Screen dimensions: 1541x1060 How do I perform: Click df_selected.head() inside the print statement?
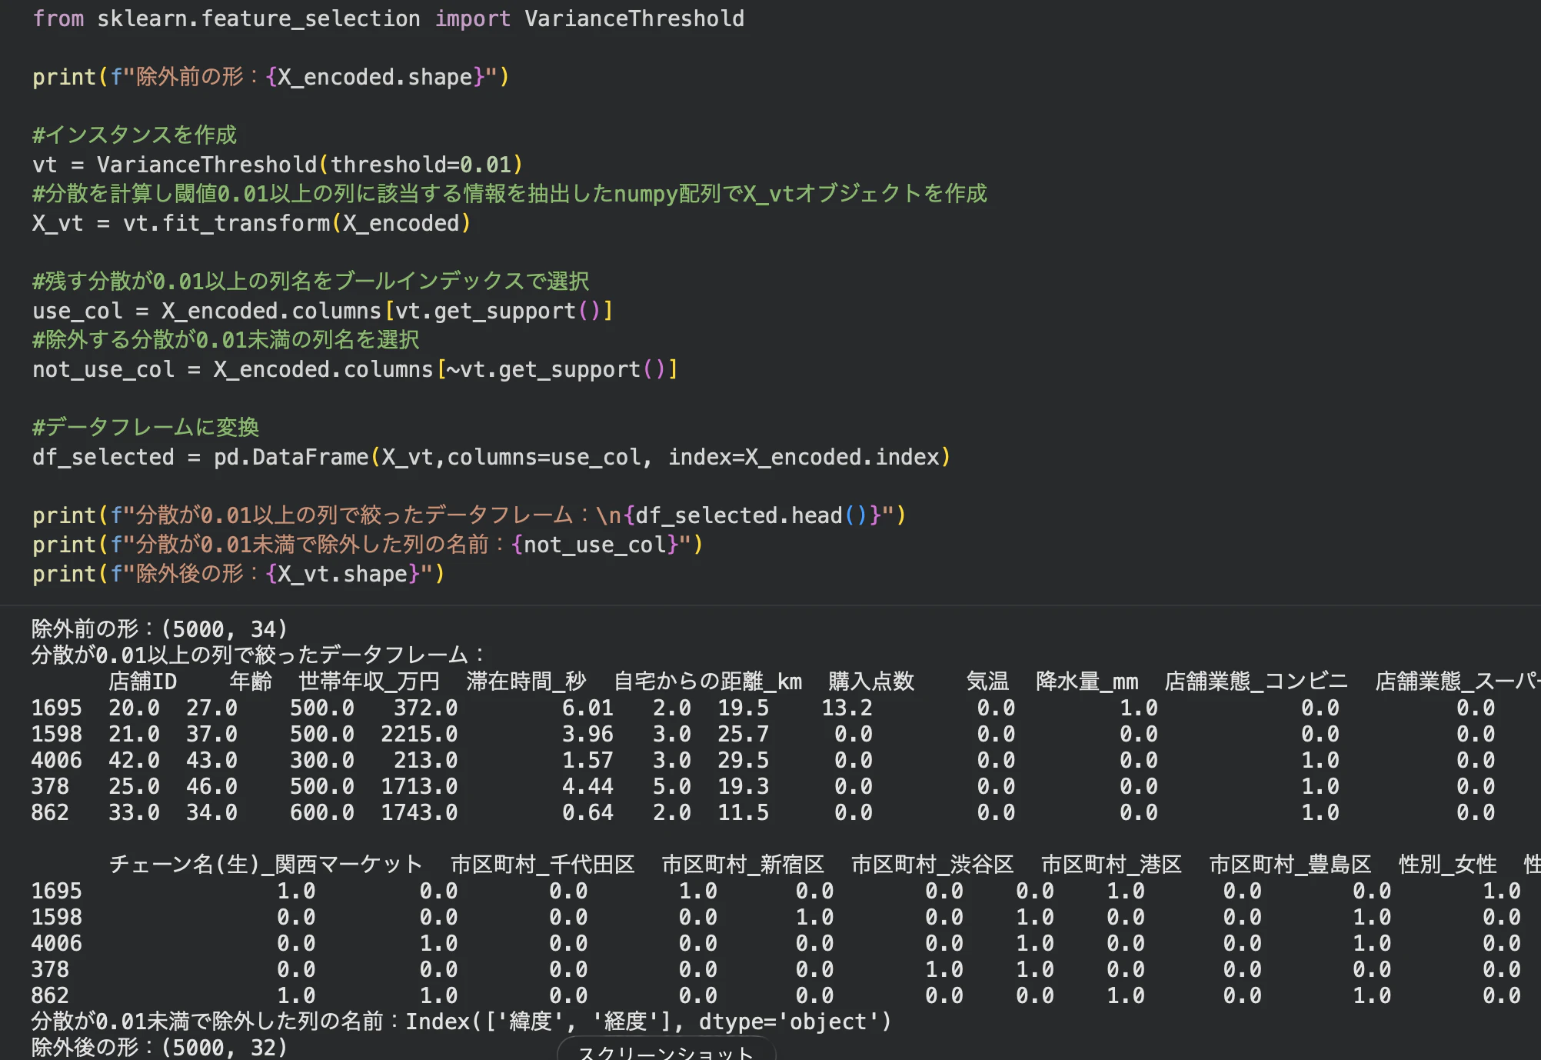[741, 515]
